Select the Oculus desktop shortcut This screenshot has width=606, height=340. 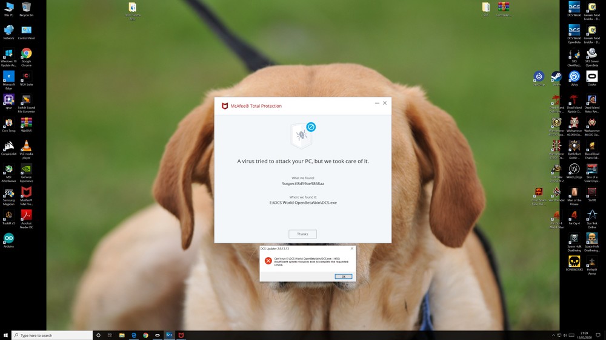pyautogui.click(x=591, y=79)
